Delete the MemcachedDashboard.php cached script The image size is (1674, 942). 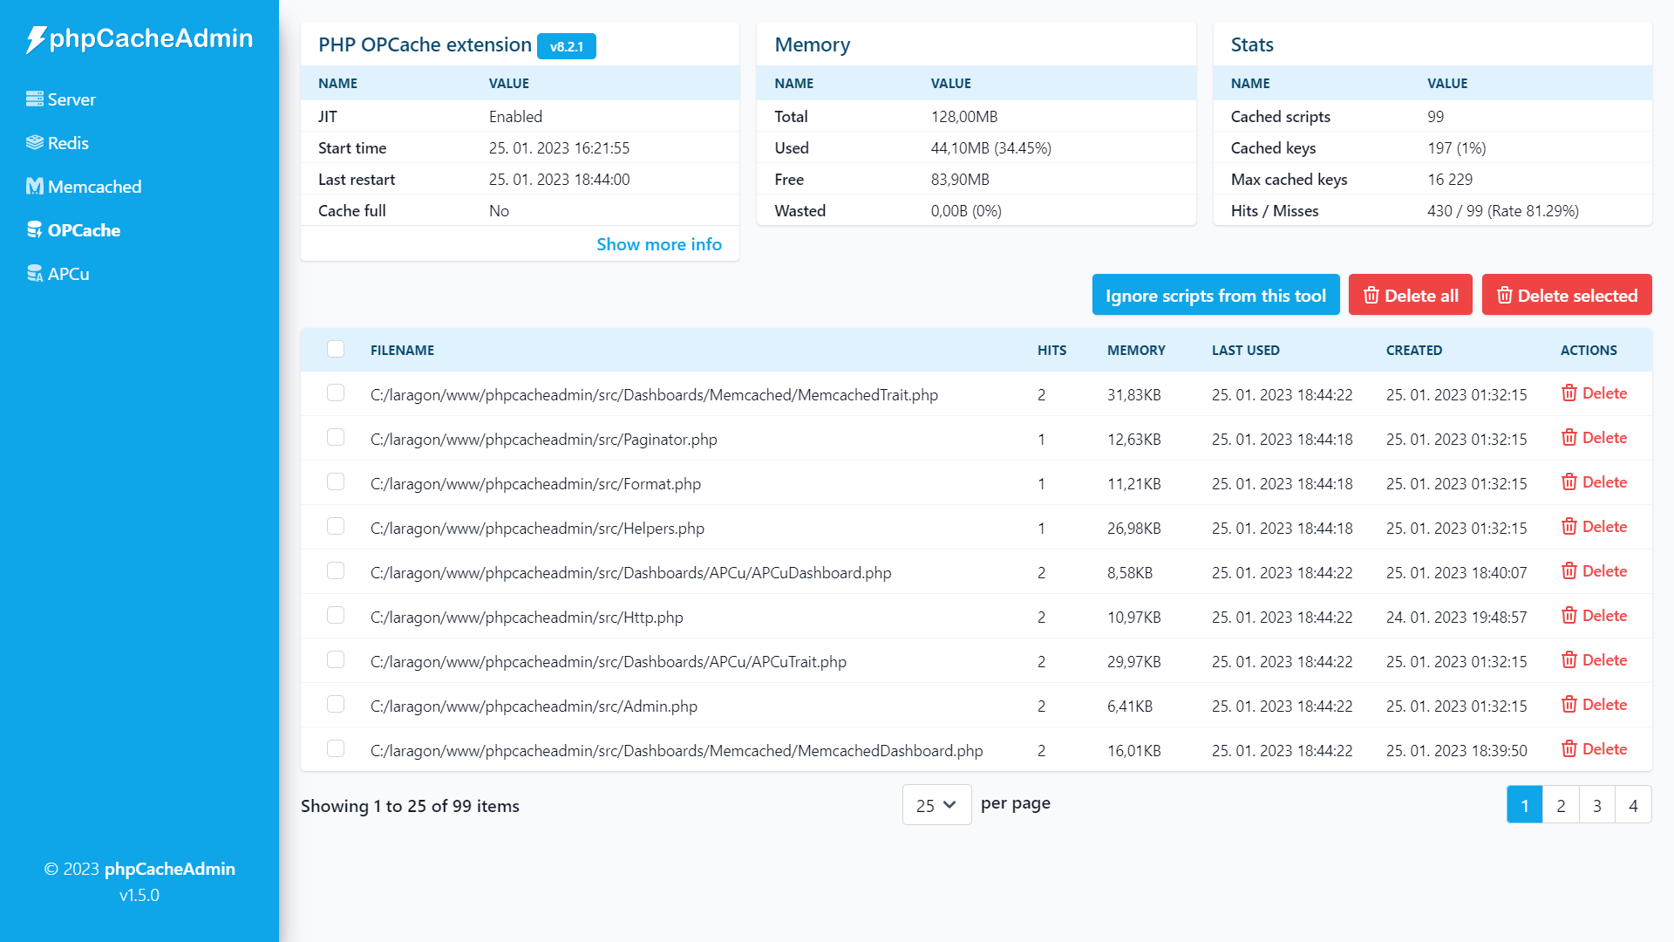tap(1594, 749)
